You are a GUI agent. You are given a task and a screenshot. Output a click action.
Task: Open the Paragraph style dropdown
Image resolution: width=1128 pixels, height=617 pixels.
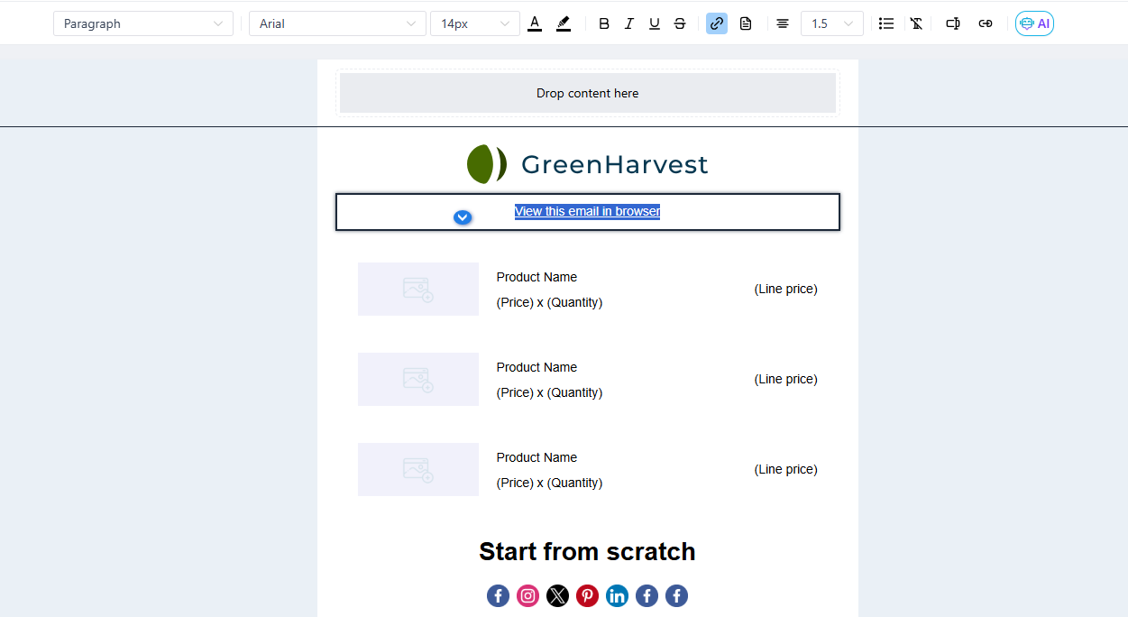[x=143, y=23]
